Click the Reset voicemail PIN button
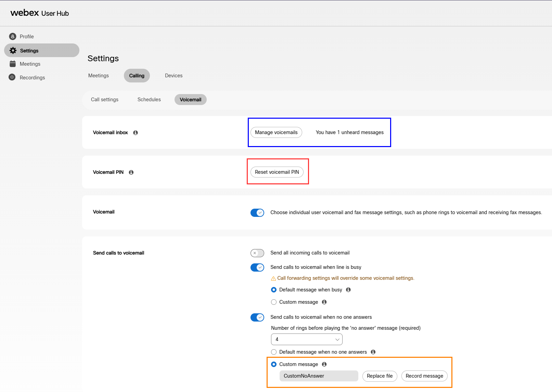This screenshot has height=392, width=552. (277, 172)
